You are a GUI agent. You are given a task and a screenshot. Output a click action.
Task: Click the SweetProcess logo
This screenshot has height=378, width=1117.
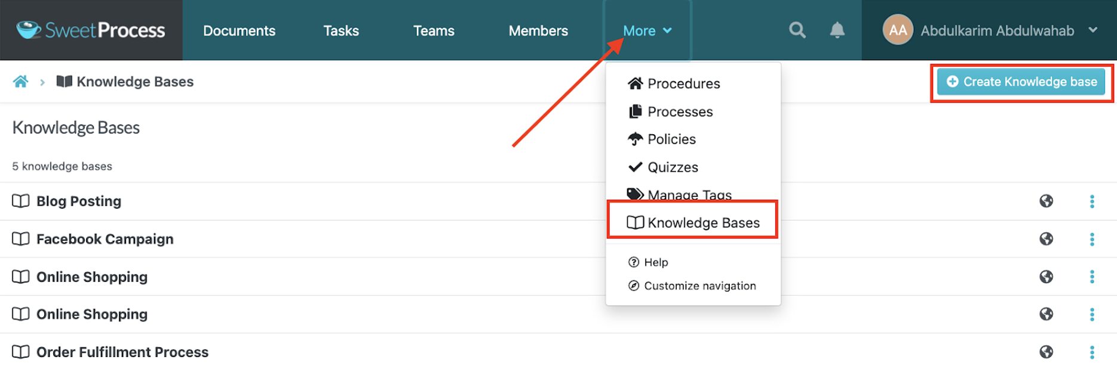[x=91, y=30]
